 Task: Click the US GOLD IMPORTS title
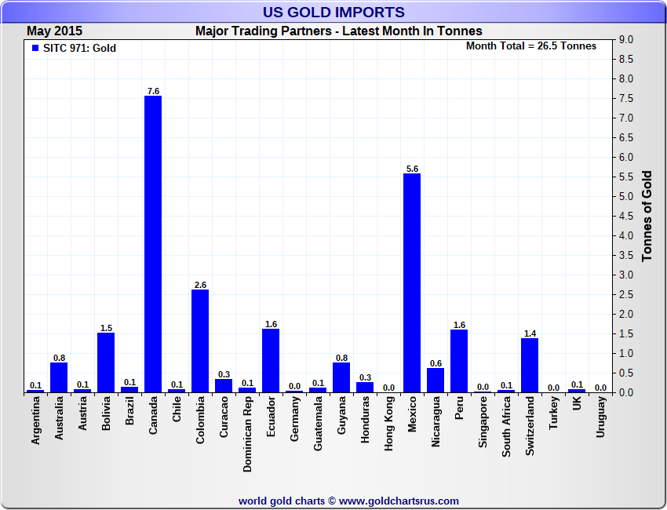[333, 12]
